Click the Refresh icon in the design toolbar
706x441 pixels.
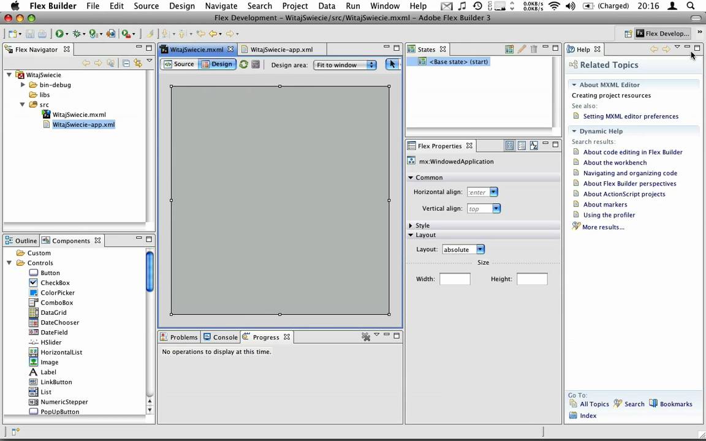243,64
